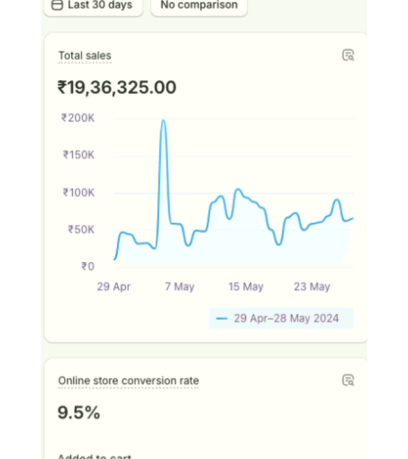Click the chart peak near 15 May
408x459 pixels.
click(238, 189)
